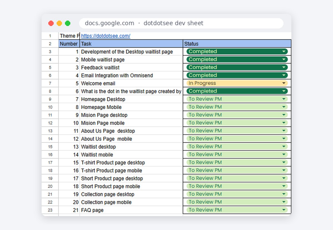Select the 'About Us Page desktop' cell

click(x=131, y=131)
